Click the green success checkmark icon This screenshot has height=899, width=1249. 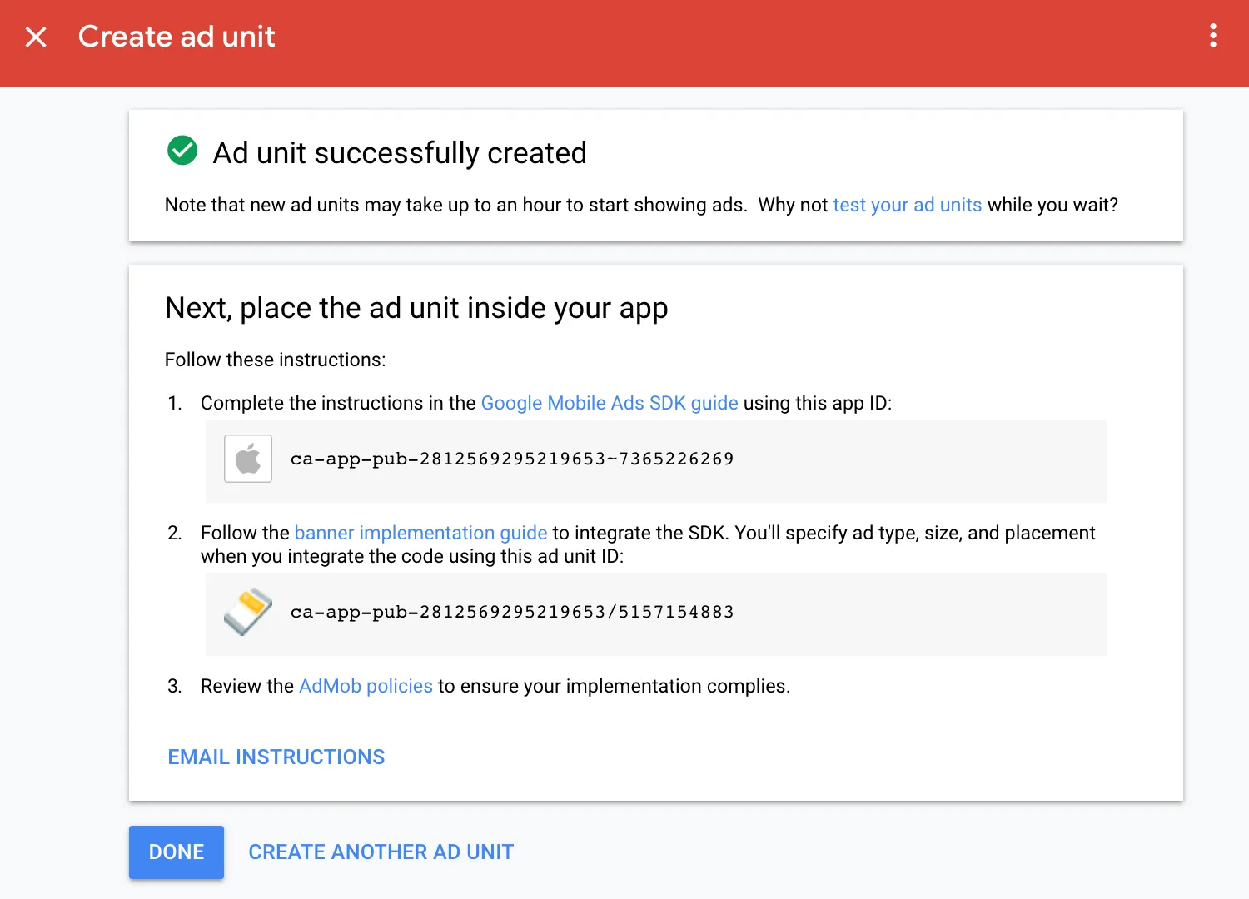(182, 151)
